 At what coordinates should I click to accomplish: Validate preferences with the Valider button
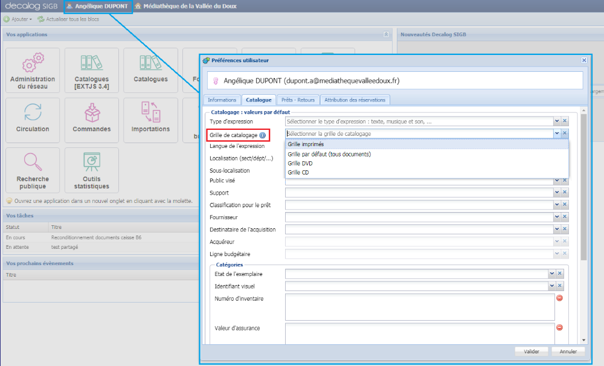tap(530, 350)
